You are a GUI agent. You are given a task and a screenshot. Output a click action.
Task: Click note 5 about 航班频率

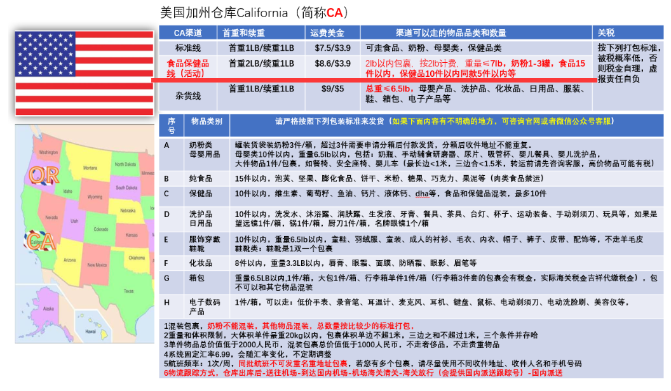click(372, 364)
